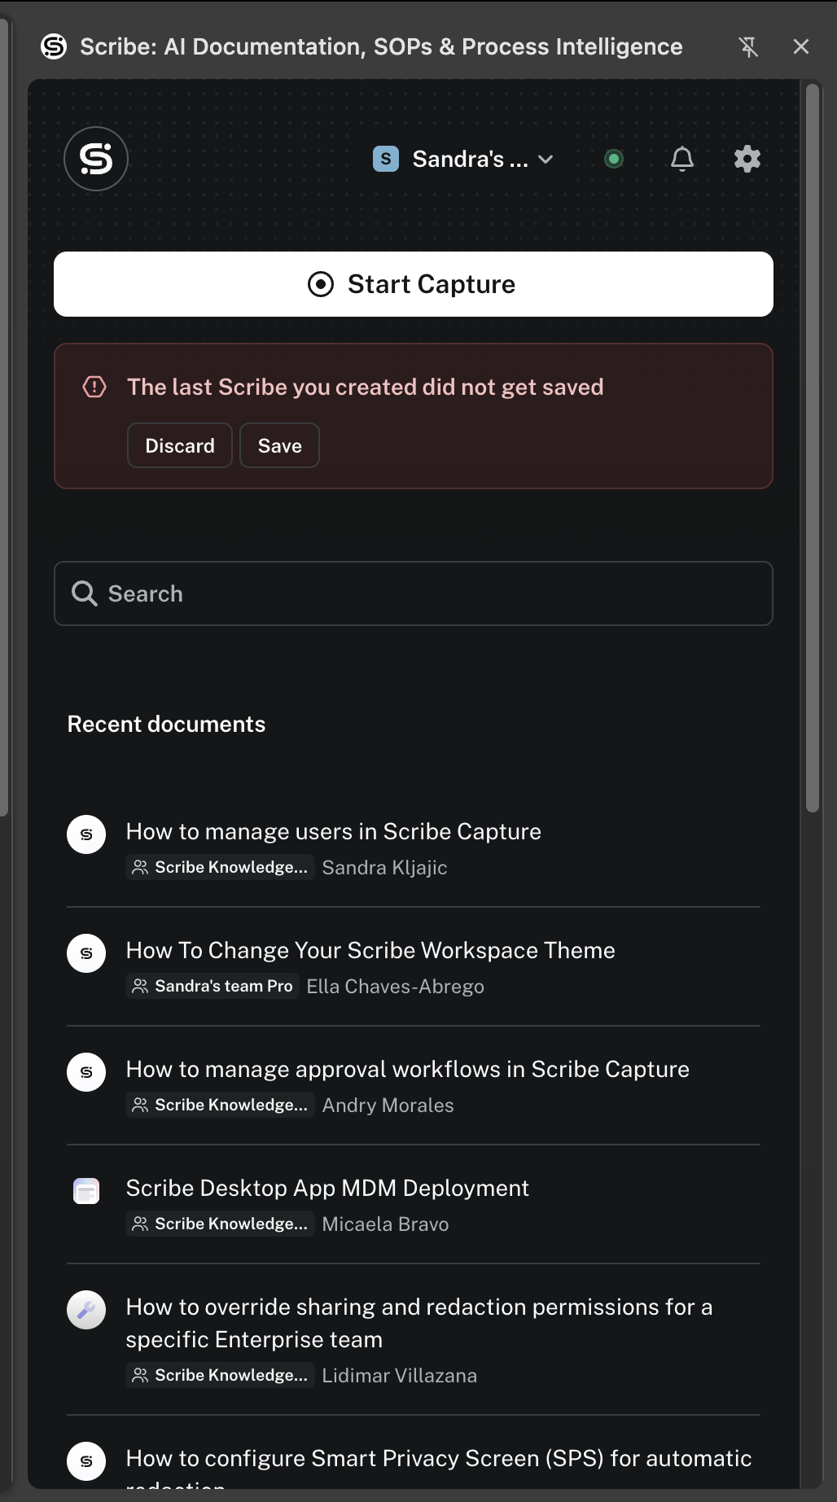This screenshot has height=1502, width=837.
Task: Save the last unsaved Scribe
Action: 279,445
